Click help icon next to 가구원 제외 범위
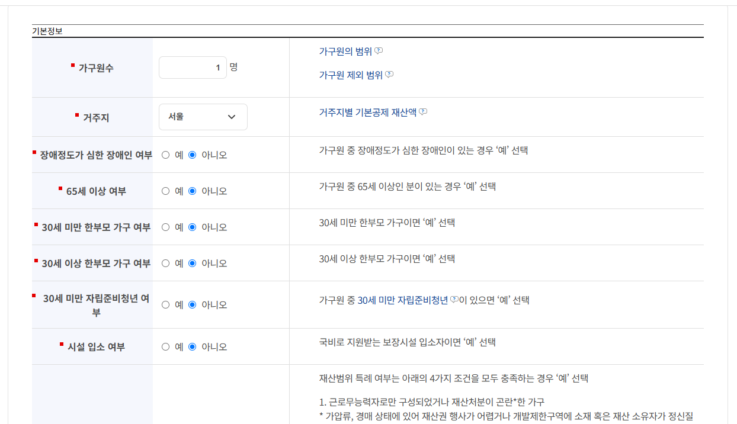737x424 pixels. pos(389,75)
